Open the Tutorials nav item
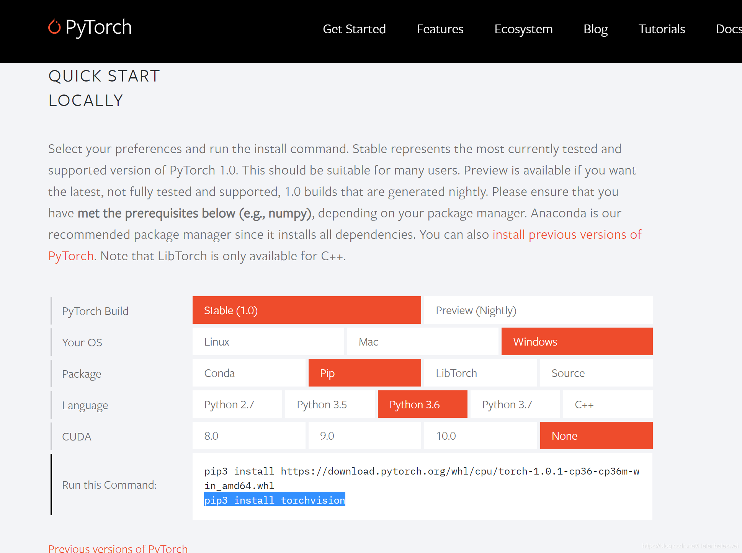This screenshot has height=553, width=742. [x=662, y=29]
